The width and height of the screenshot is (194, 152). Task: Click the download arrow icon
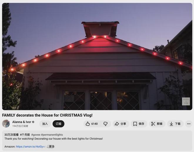click(x=171, y=124)
